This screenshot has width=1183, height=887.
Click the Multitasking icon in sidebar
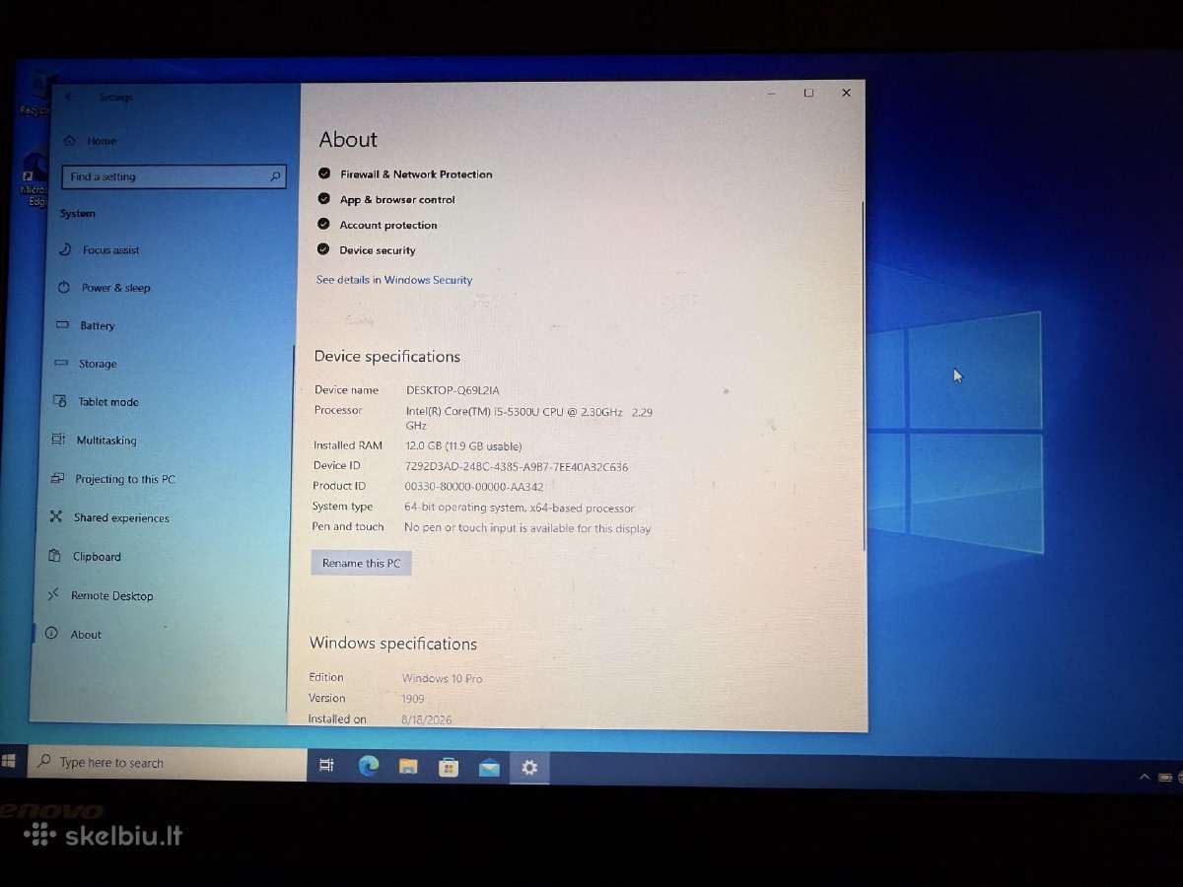(x=58, y=440)
